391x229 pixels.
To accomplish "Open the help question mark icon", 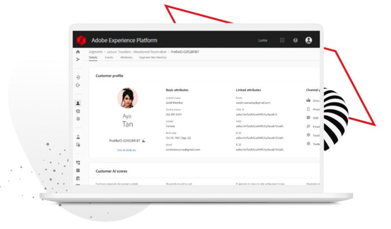I will coord(295,40).
